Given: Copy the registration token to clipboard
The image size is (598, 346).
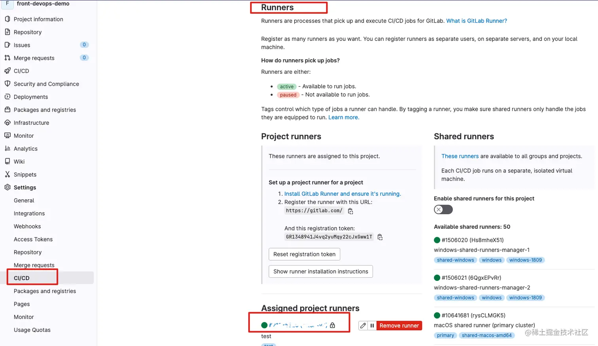Looking at the screenshot, I should (x=379, y=237).
